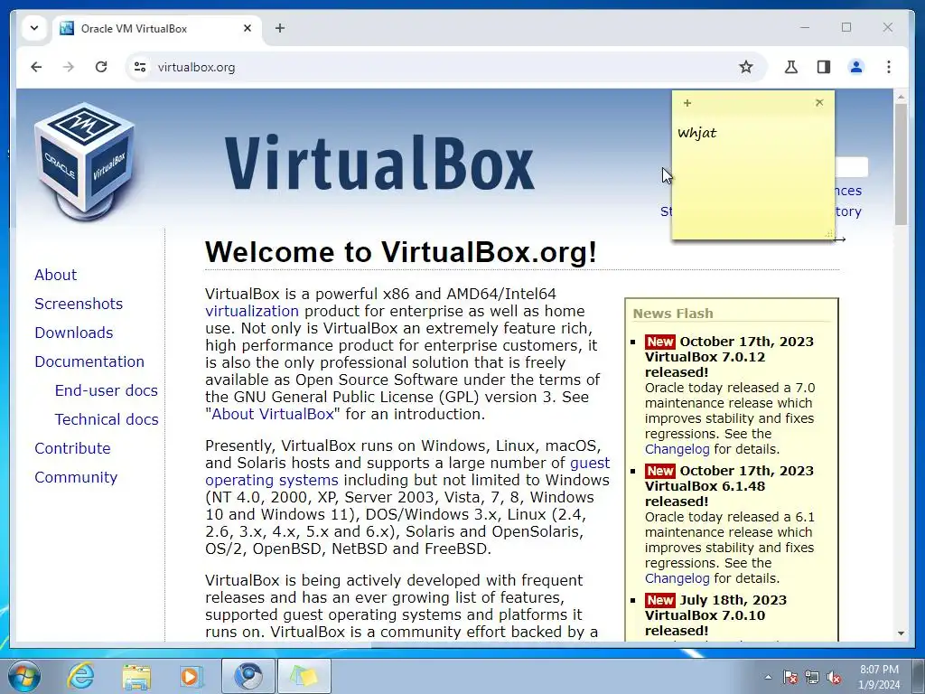925x694 pixels.
Task: Open Changelog link for VirtualBox 7.0.12
Action: (x=677, y=449)
